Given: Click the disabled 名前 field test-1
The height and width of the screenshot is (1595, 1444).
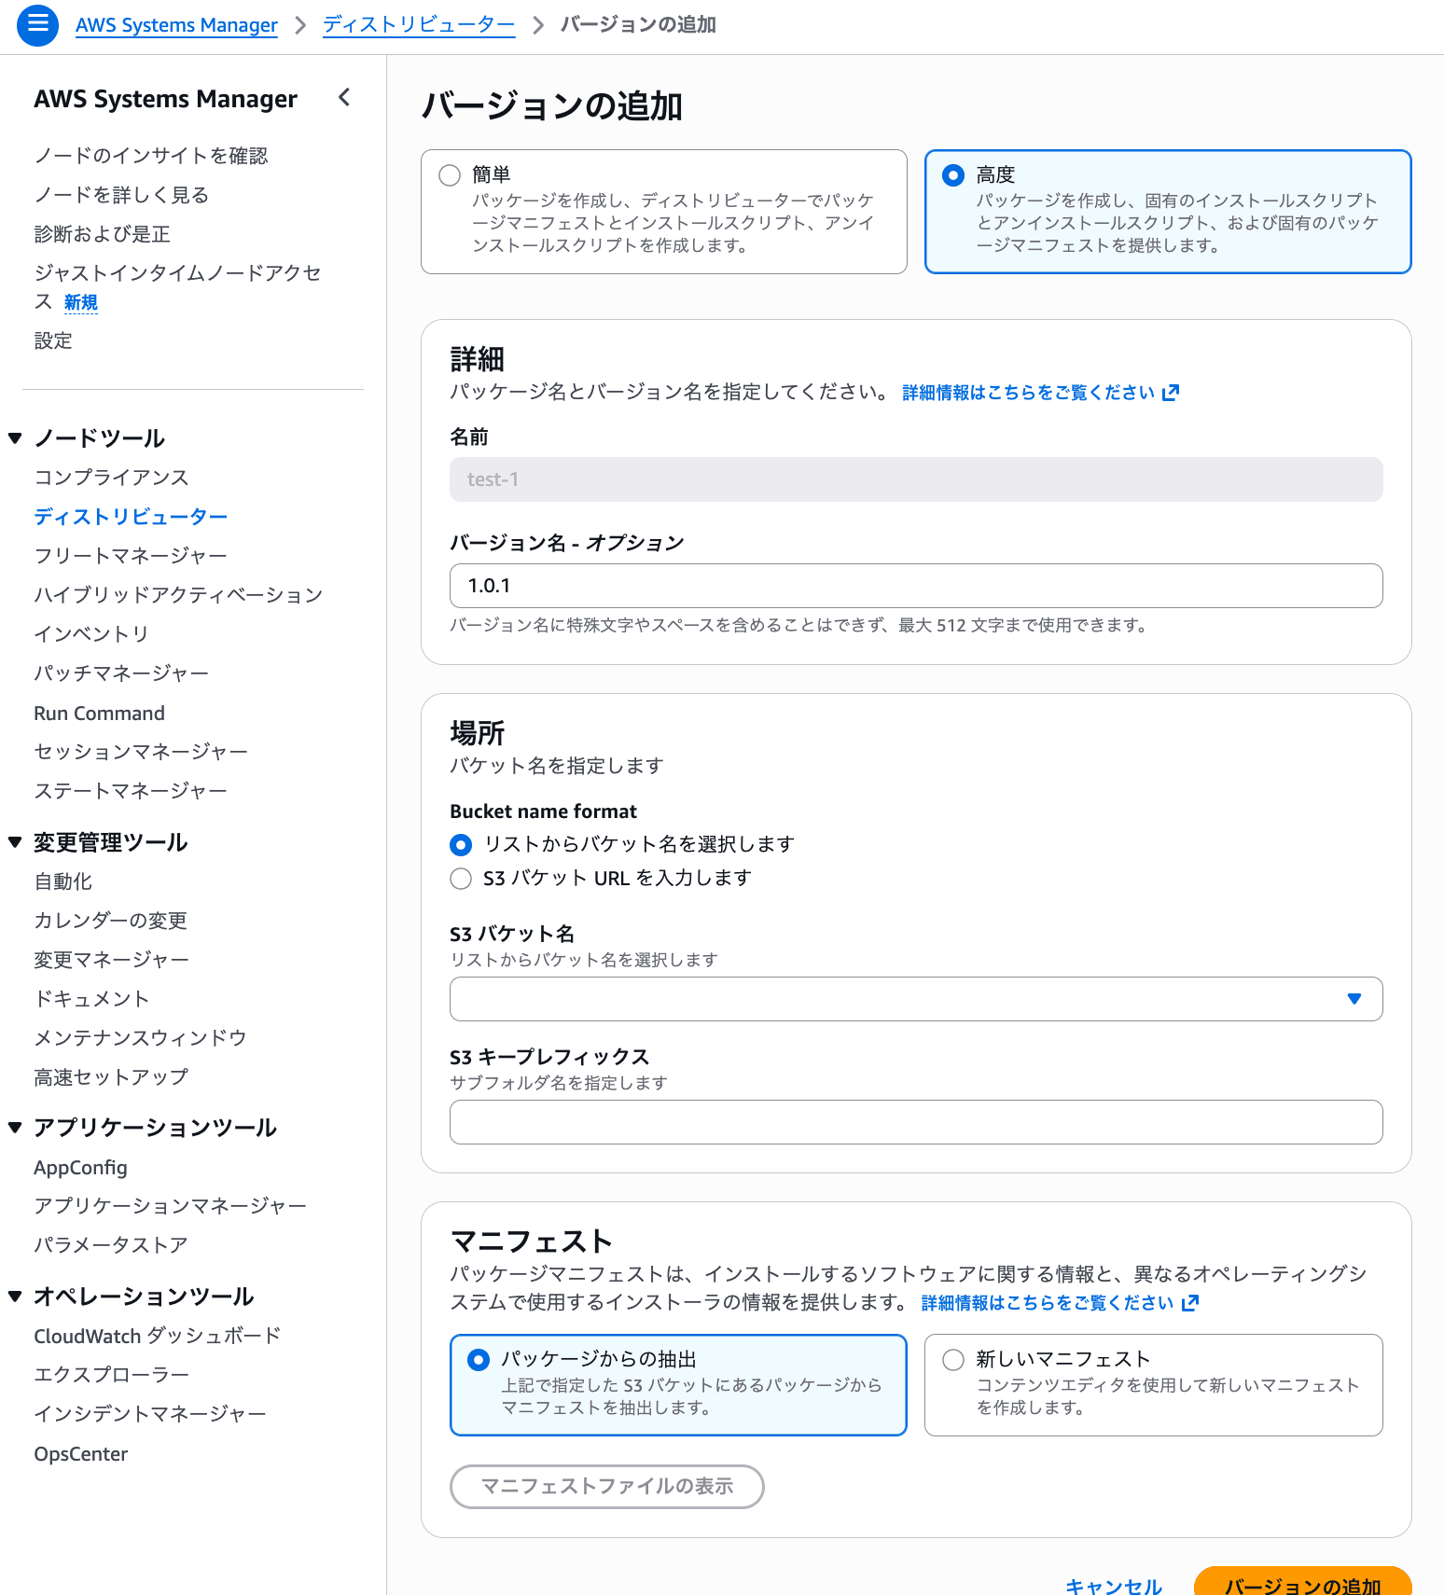Looking at the screenshot, I should point(916,479).
